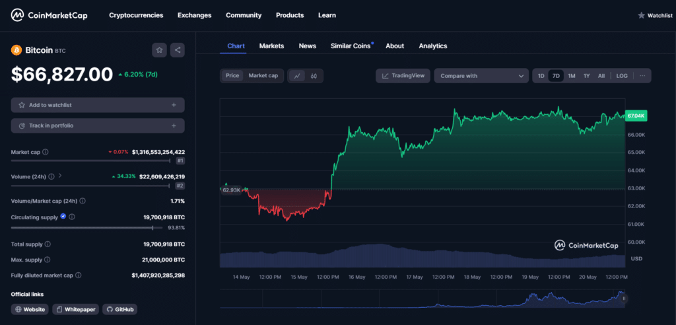
Task: Click the orange Bitcoin coin icon
Action: (17, 50)
